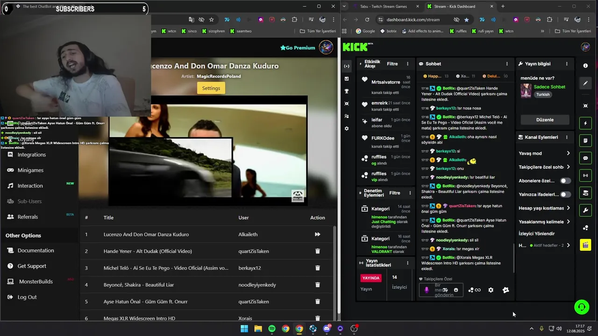
Task: Toggle Yalnızca ifadeler switch
Action: (565, 194)
